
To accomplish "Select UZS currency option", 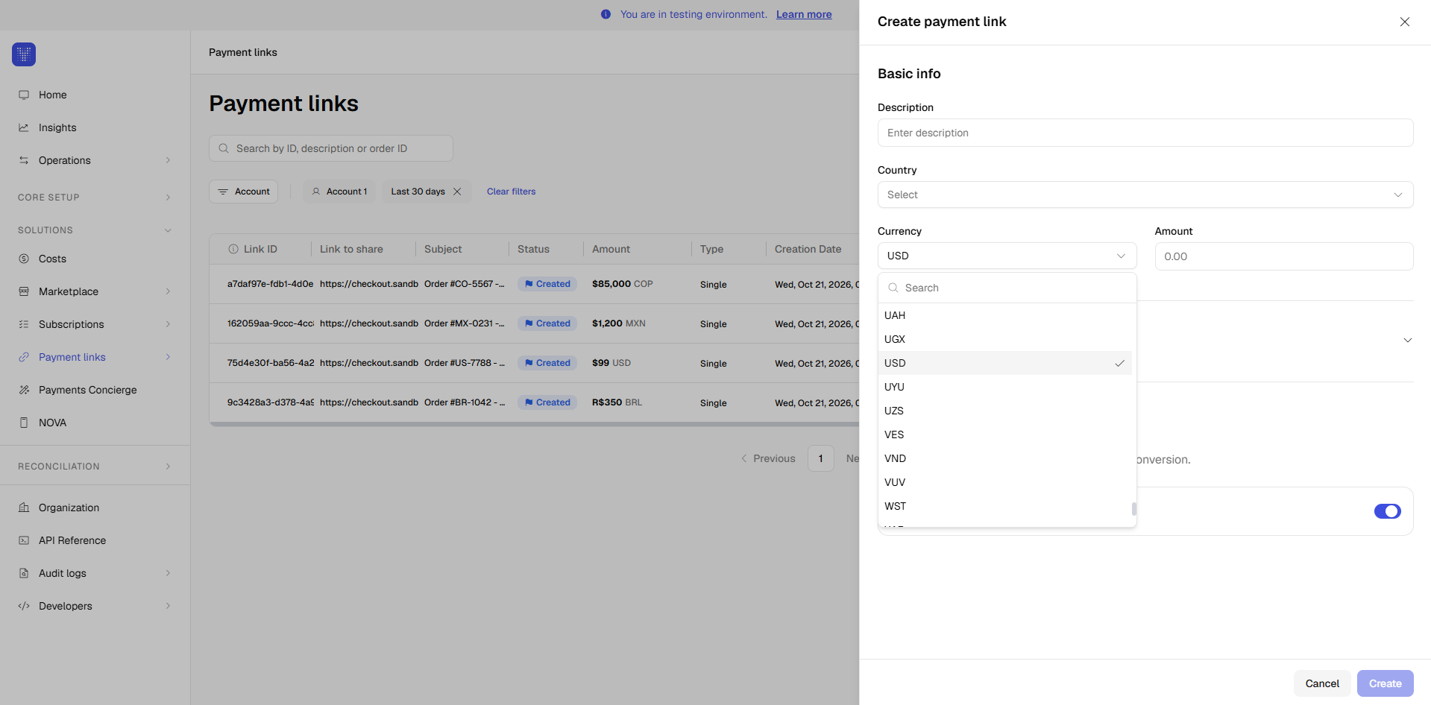I will click(1007, 411).
